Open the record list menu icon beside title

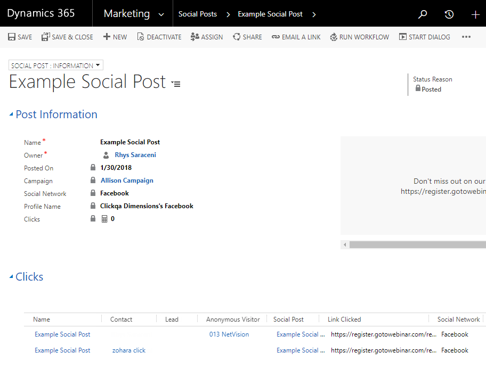point(176,84)
